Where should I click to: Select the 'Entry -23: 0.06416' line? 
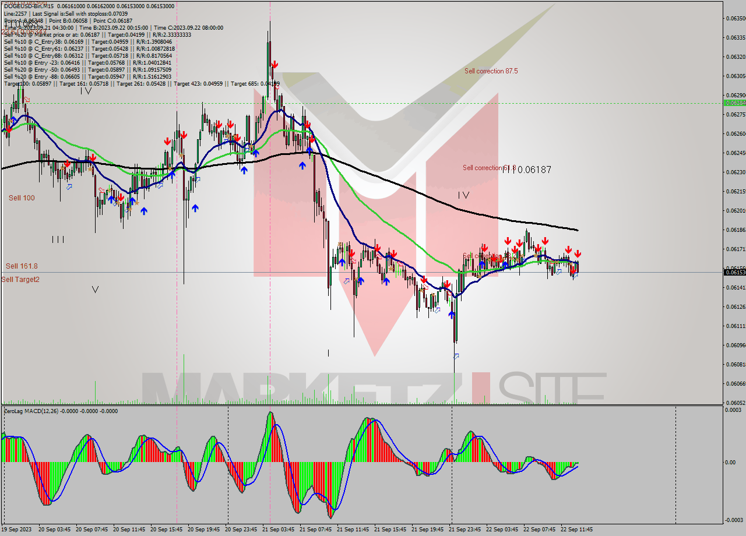87,63
